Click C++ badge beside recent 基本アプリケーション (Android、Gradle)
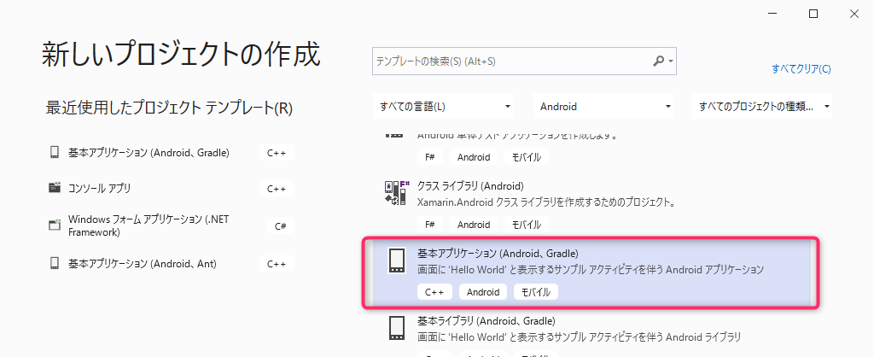 pyautogui.click(x=277, y=153)
